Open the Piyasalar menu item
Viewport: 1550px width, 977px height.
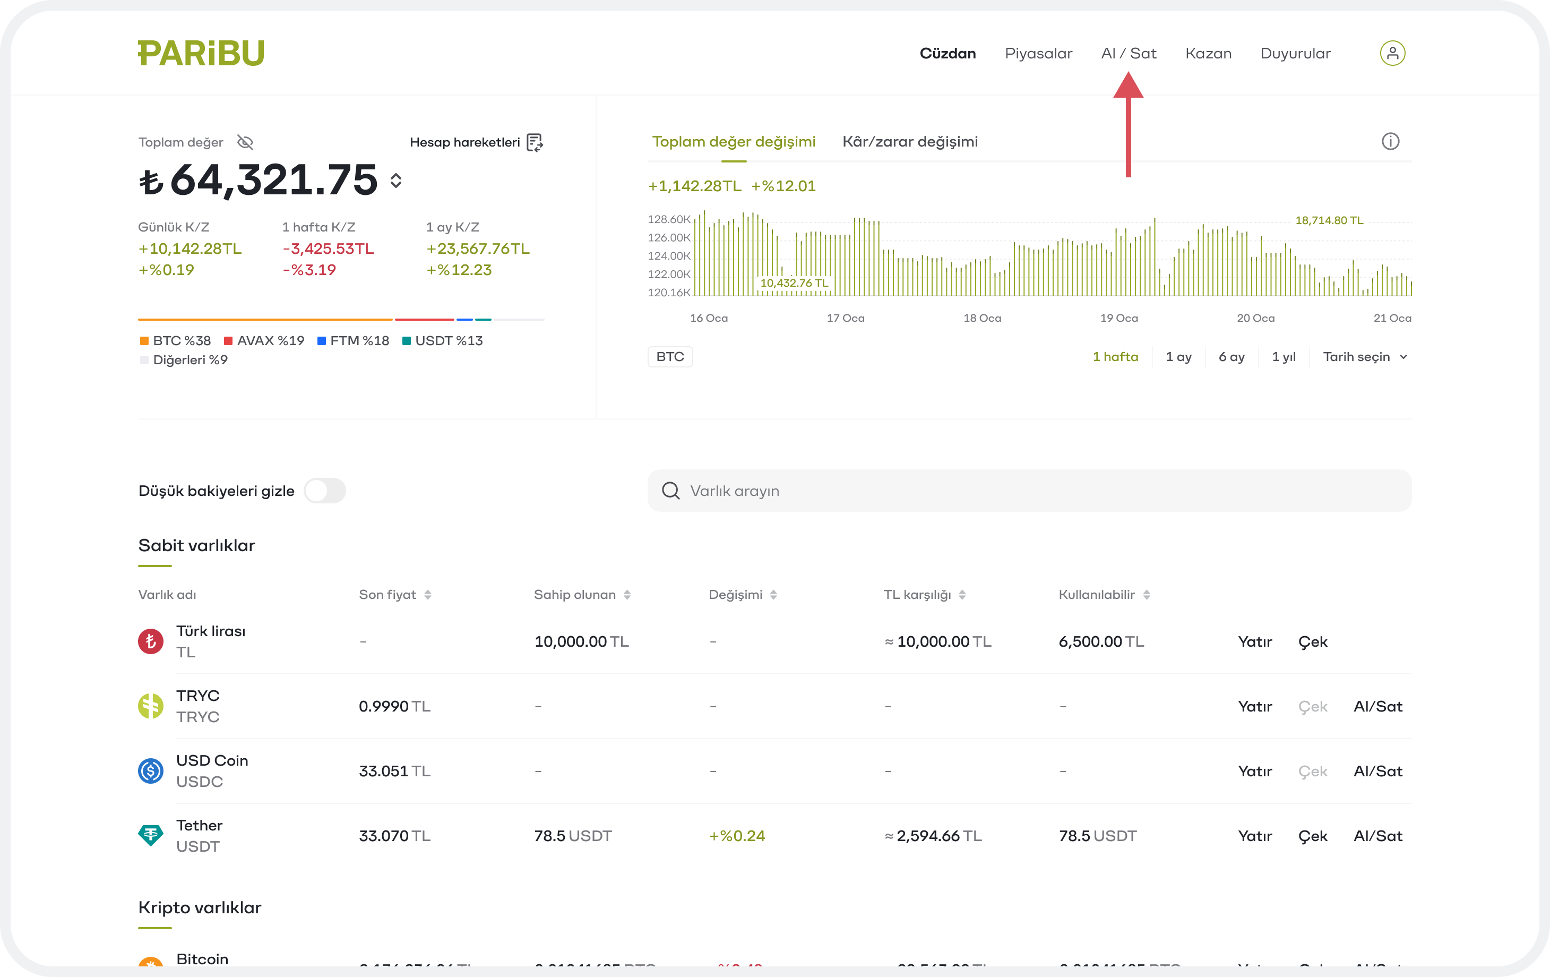(x=1038, y=54)
